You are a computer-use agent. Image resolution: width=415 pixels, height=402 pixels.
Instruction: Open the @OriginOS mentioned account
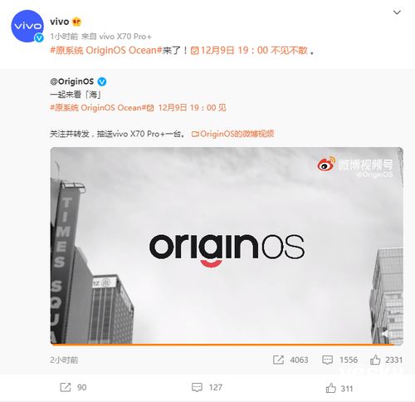tap(72, 81)
